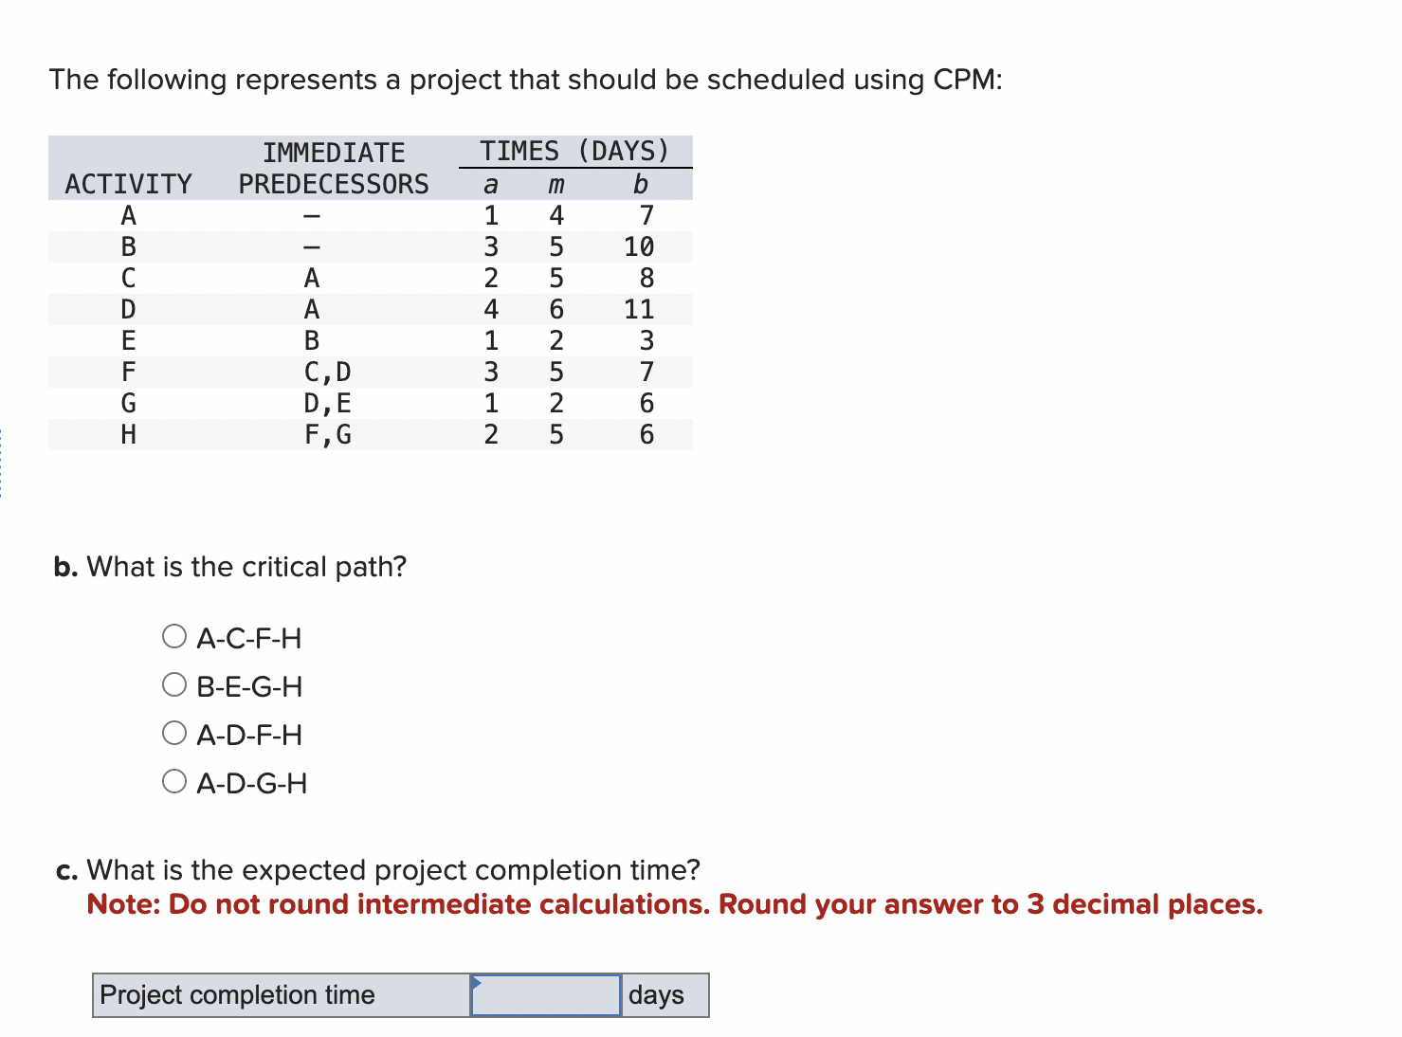Click the C,D predecessors cell for activity F
The width and height of the screenshot is (1402, 1037).
pyautogui.click(x=327, y=372)
